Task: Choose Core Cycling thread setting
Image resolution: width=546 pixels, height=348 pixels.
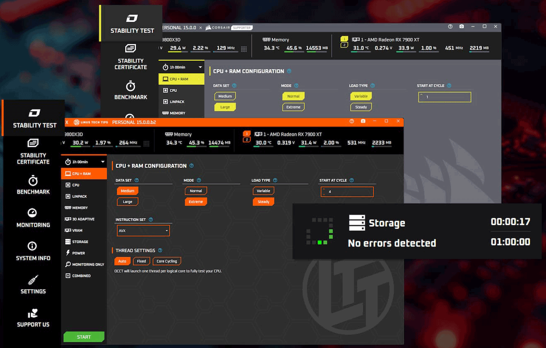Action: pyautogui.click(x=167, y=261)
